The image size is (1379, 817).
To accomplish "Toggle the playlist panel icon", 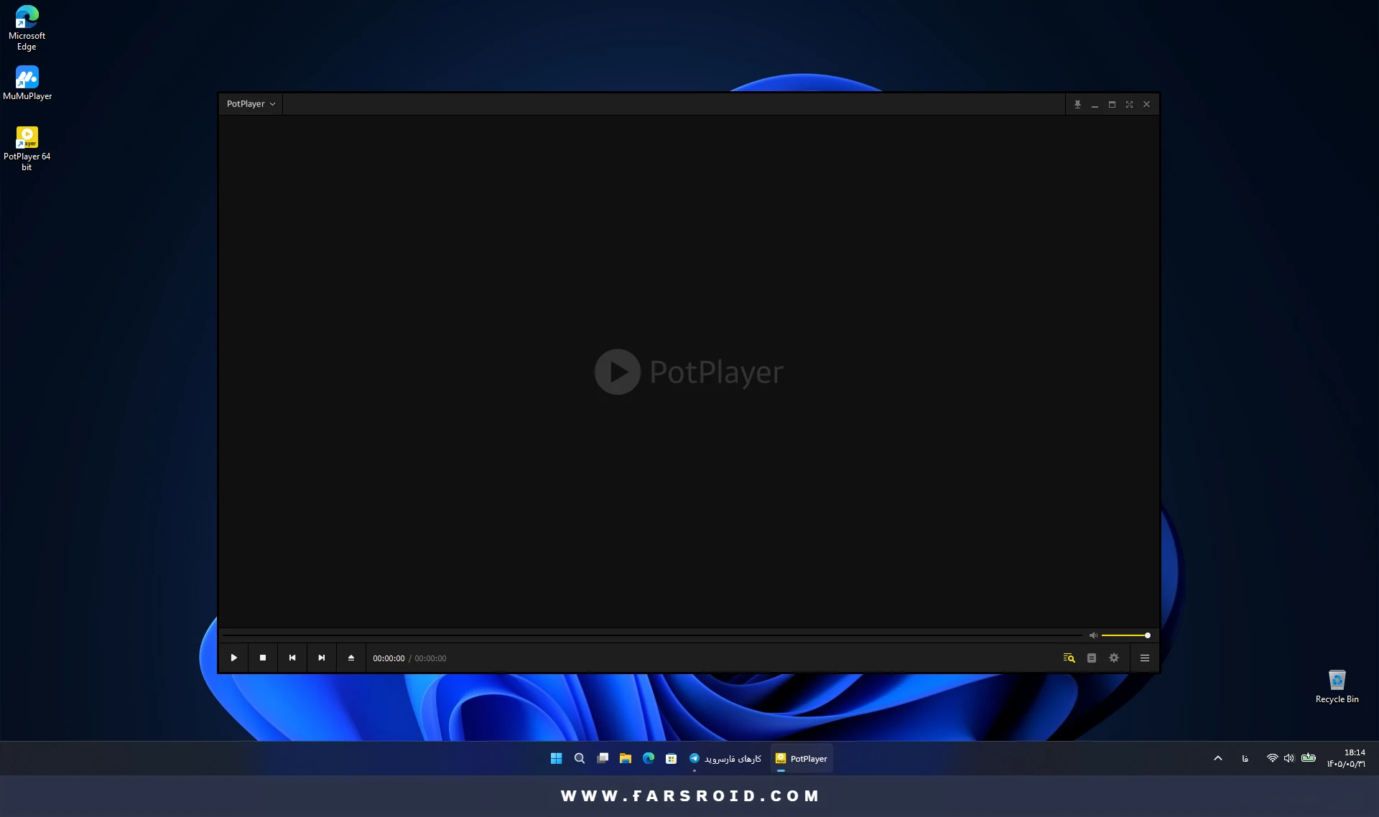I will [1092, 658].
